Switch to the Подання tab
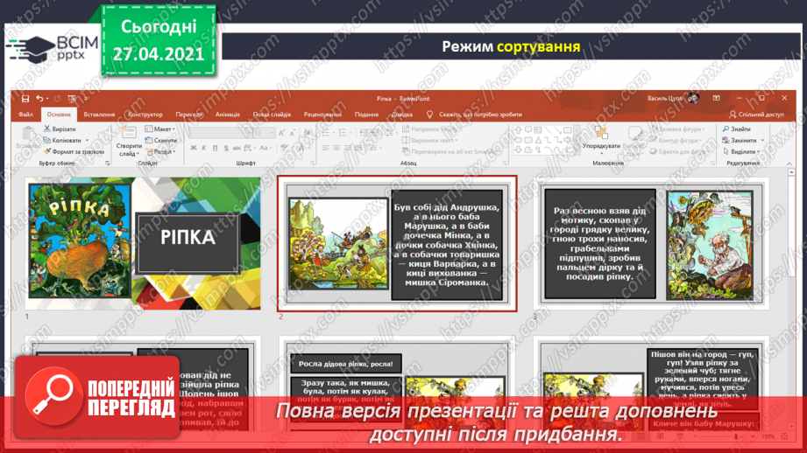 (366, 115)
